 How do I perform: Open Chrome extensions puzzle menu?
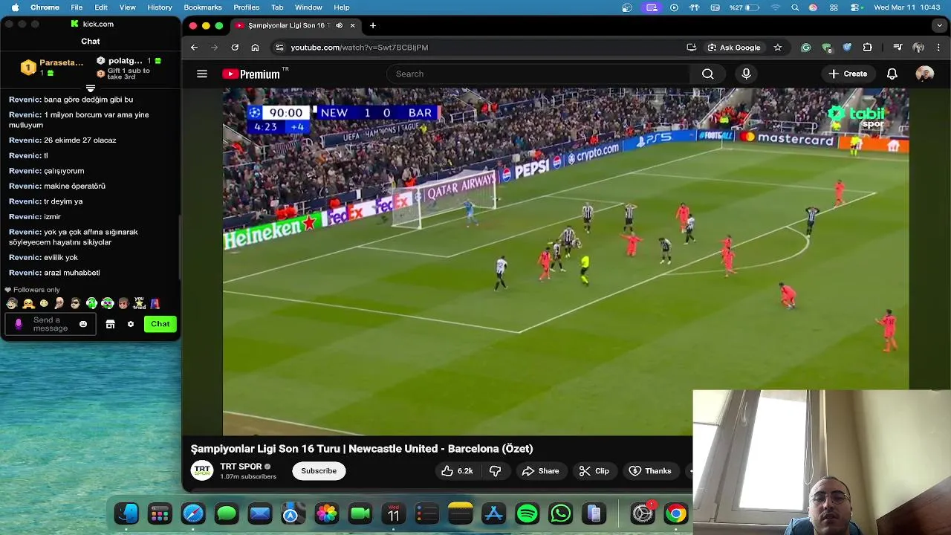(x=867, y=47)
